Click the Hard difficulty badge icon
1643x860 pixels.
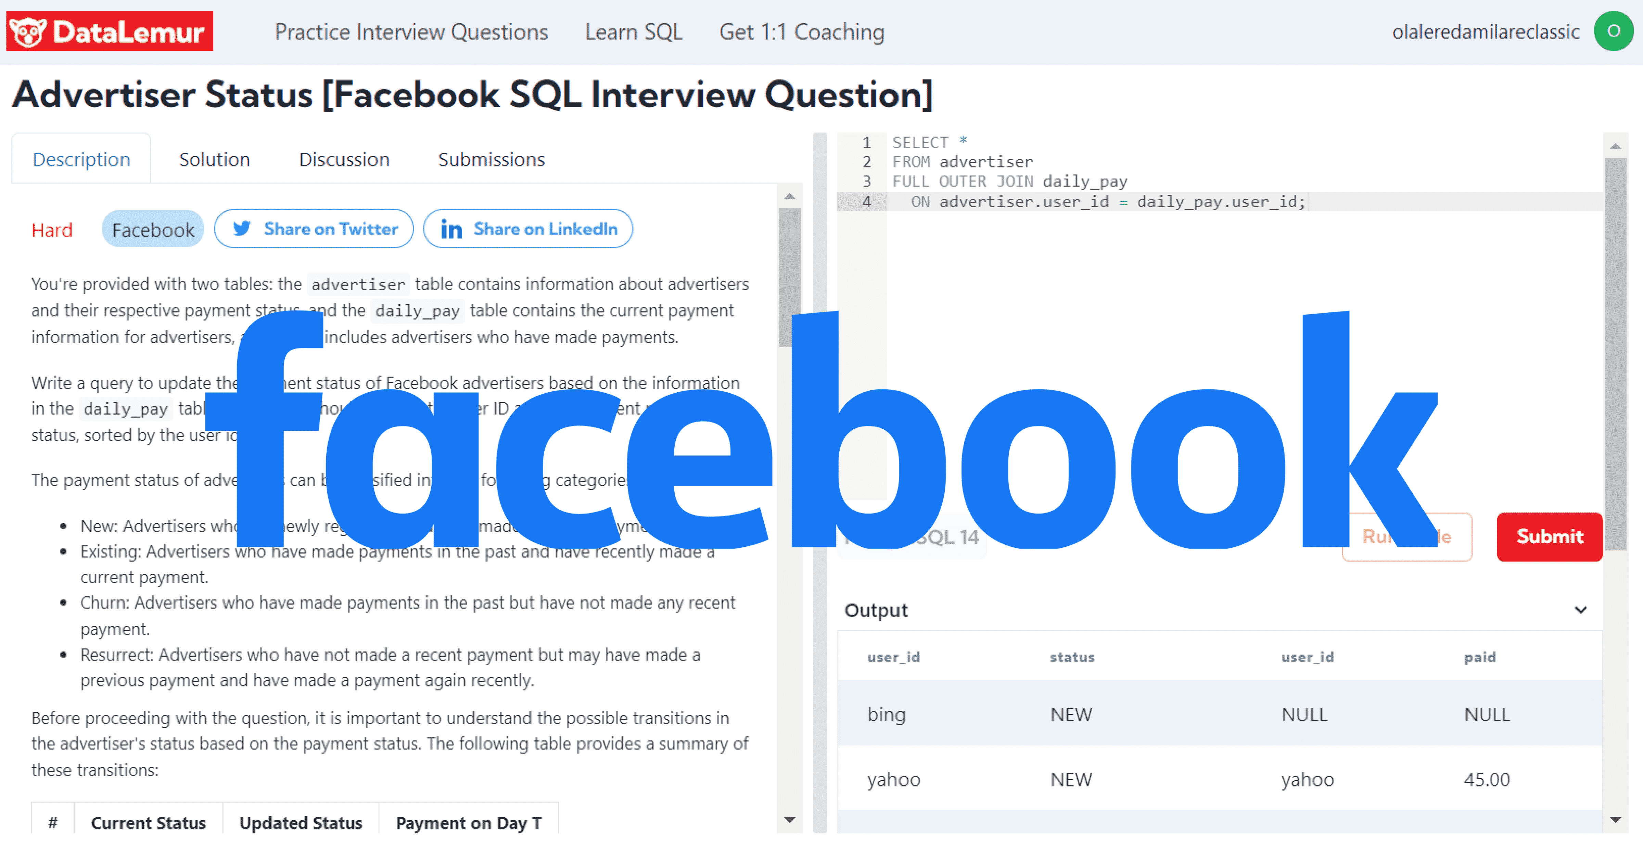[x=51, y=229]
